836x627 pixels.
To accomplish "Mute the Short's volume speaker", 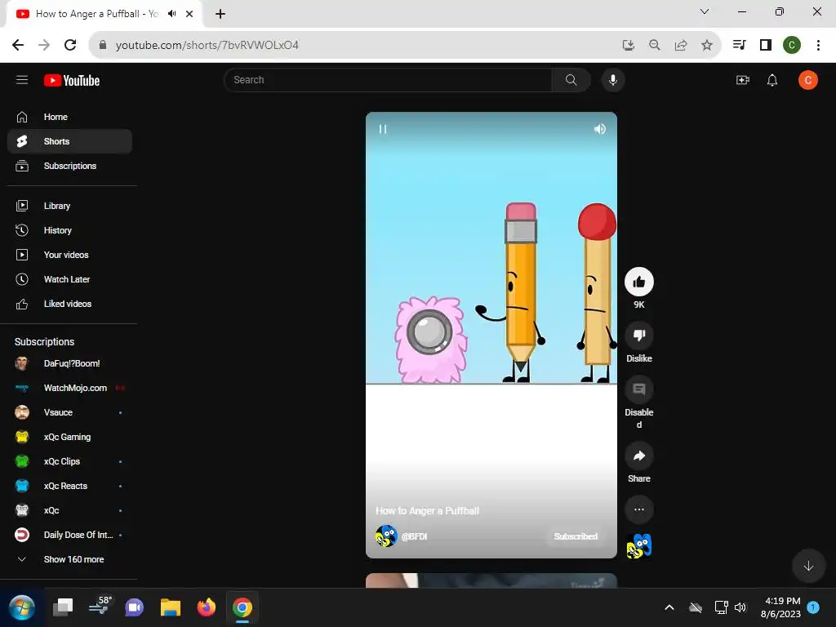I will tap(600, 129).
